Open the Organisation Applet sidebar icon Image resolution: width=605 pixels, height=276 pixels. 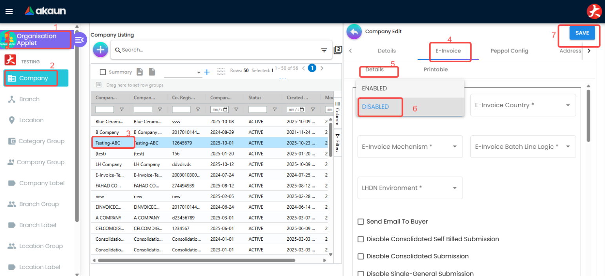tap(7, 40)
